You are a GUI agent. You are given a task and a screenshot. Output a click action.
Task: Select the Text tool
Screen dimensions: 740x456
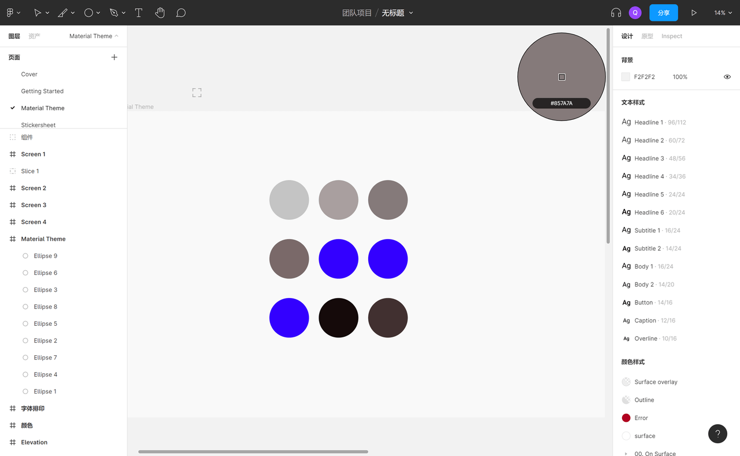(x=139, y=13)
